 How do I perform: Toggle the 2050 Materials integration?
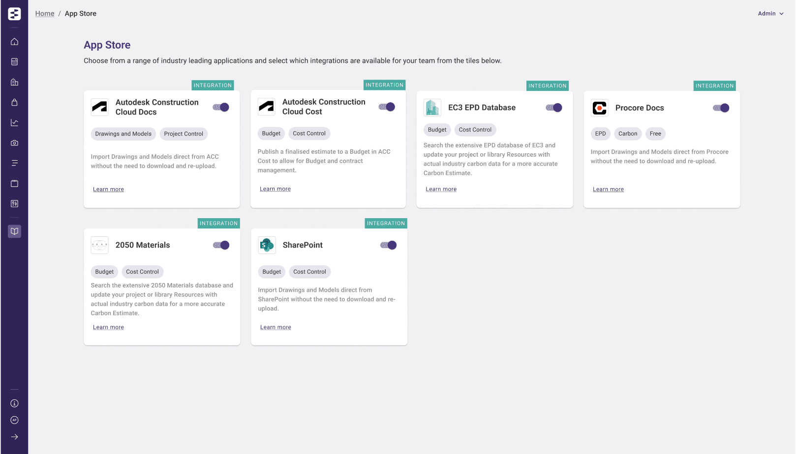coord(221,245)
